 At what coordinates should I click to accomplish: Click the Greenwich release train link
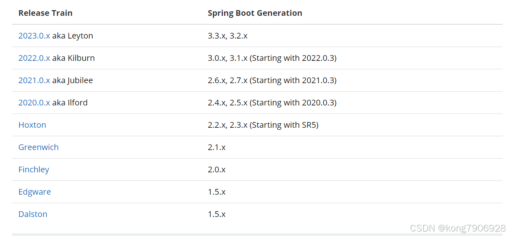(x=39, y=147)
